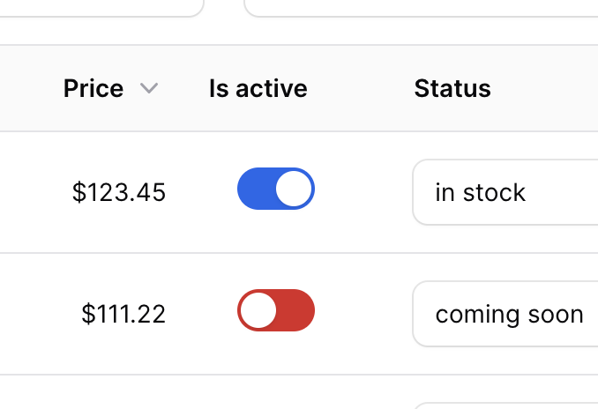Click the $111.22 price cell

(x=123, y=314)
